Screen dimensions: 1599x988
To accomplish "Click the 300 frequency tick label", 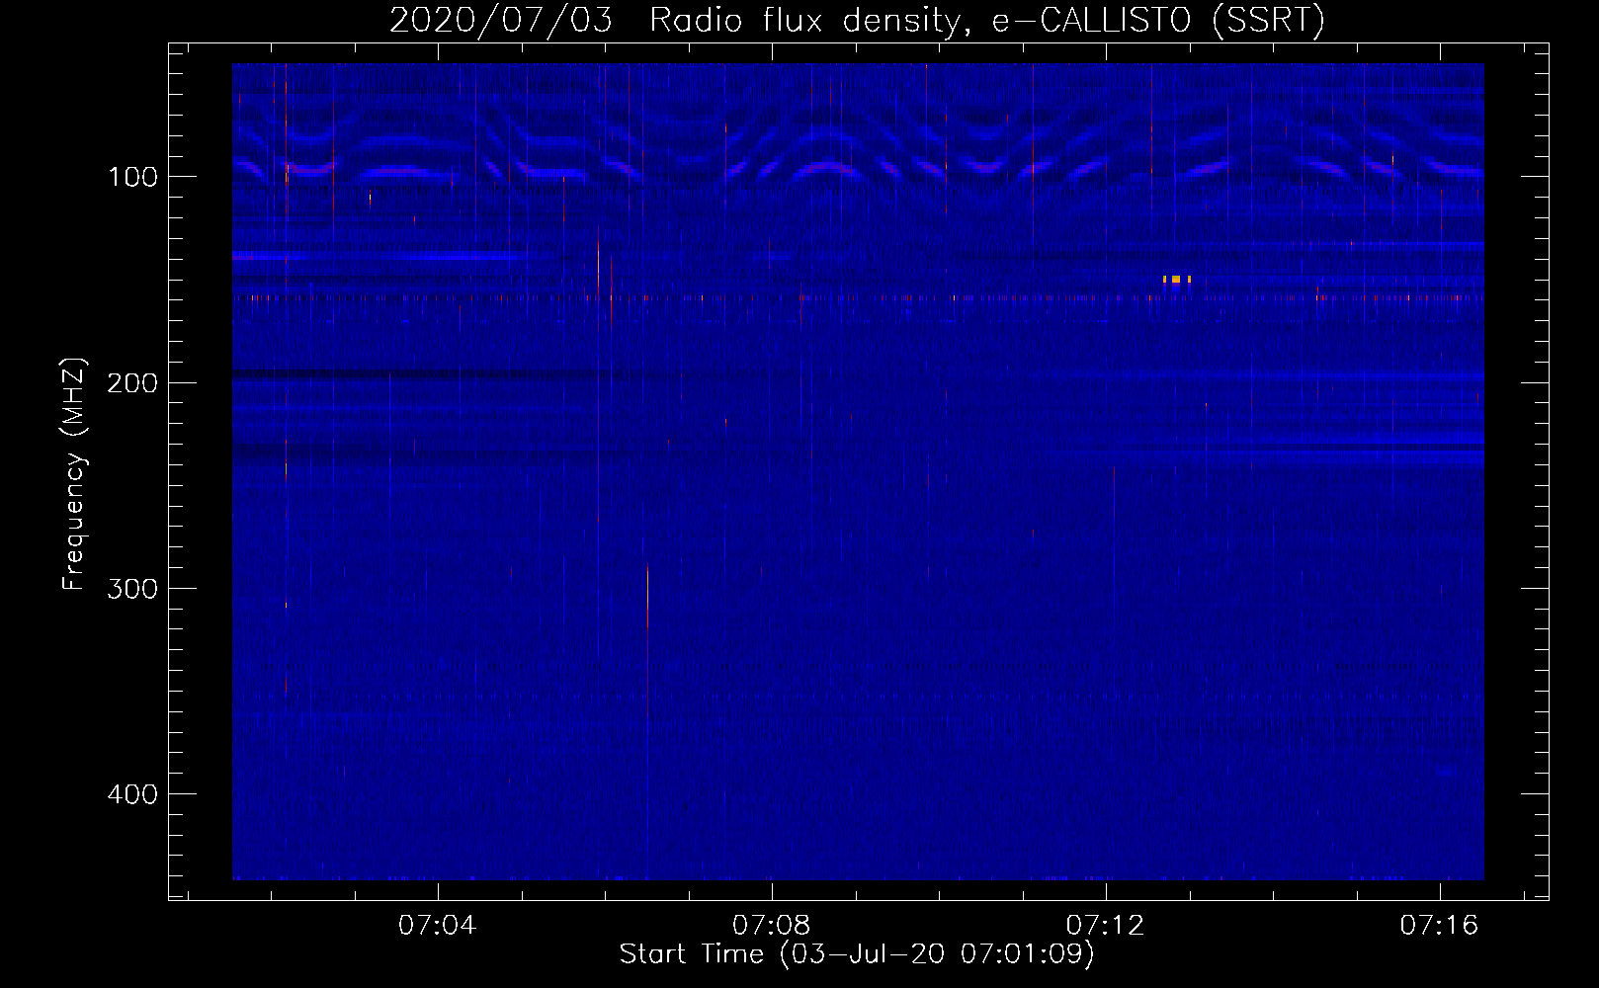I will click(x=132, y=589).
